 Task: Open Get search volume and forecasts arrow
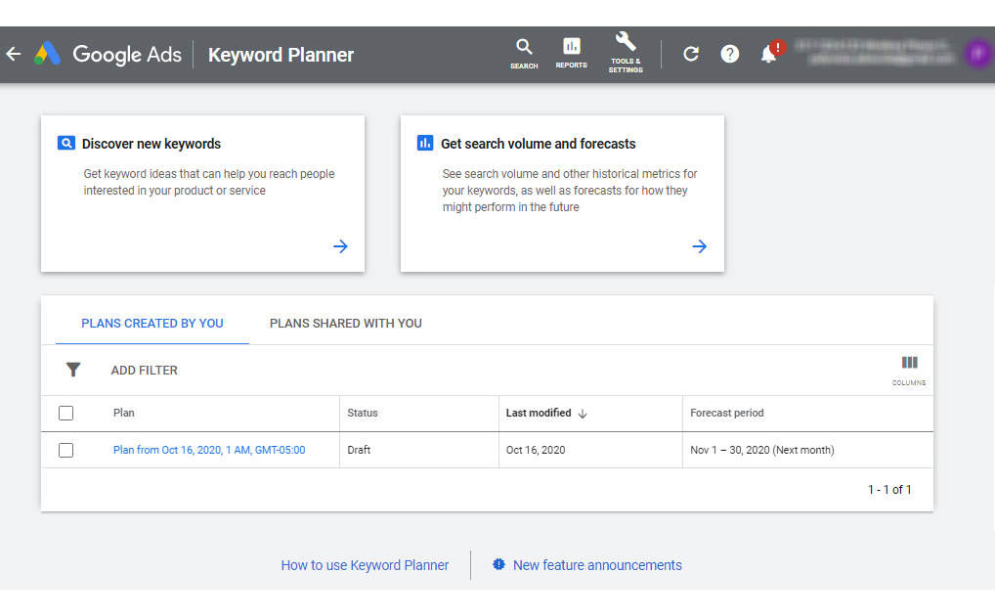699,246
